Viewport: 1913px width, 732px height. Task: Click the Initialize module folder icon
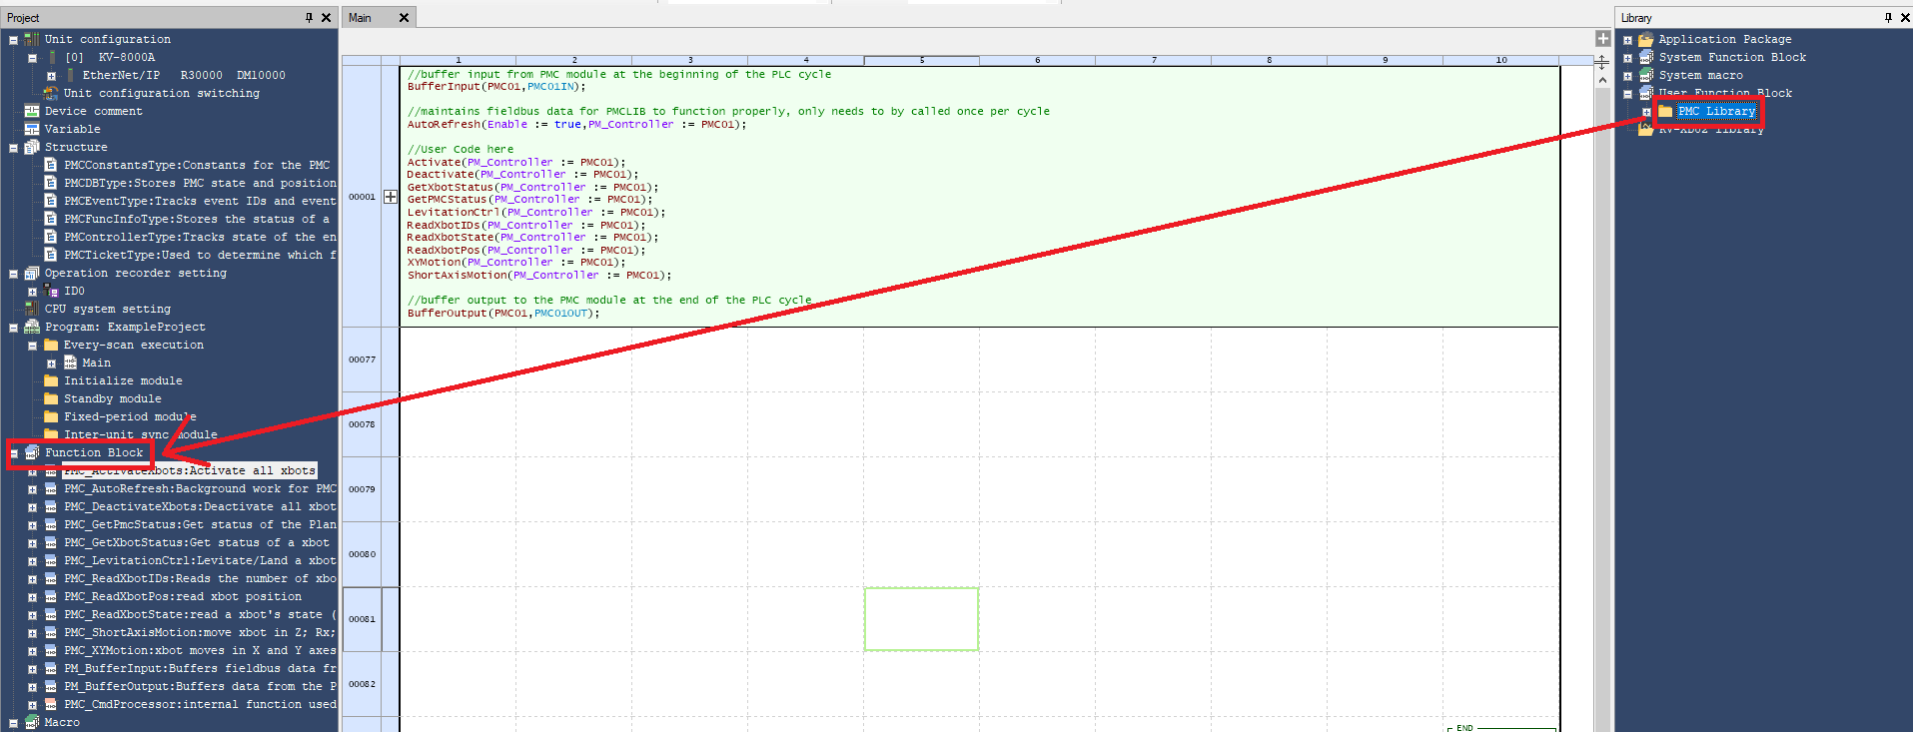[51, 380]
